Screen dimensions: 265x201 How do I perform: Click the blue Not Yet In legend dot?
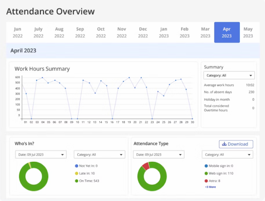[76, 166]
